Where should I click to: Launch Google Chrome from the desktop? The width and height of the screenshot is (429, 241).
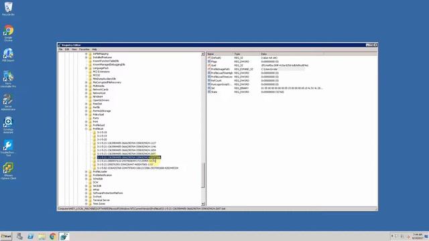[8, 33]
